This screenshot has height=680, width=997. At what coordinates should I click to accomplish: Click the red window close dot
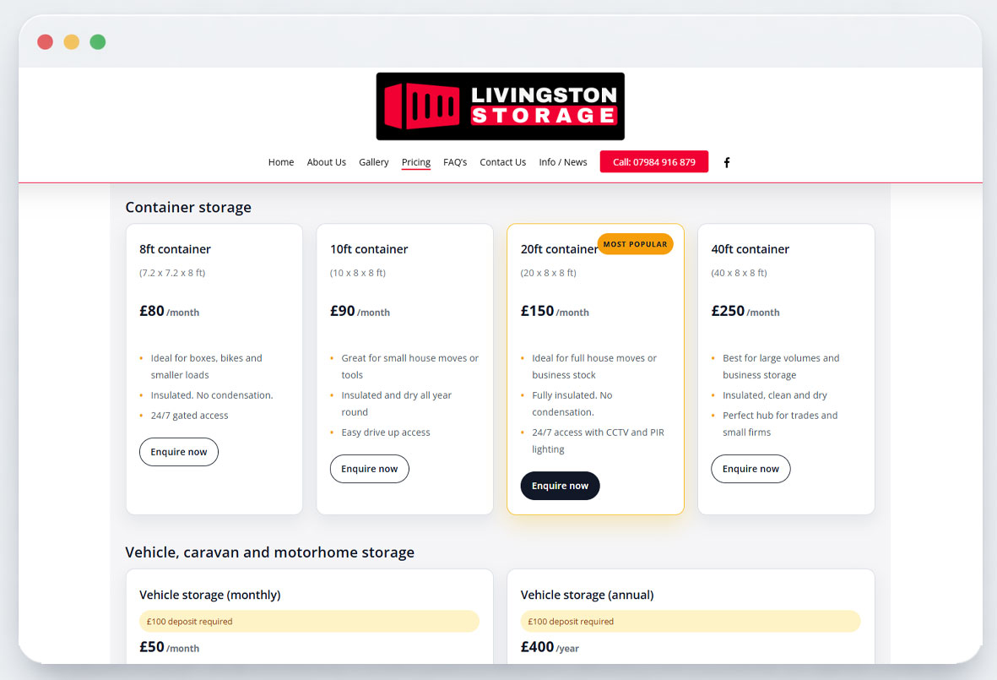pos(46,42)
